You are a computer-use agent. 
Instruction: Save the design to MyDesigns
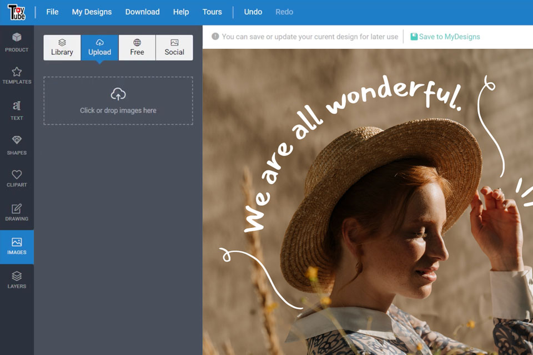click(445, 37)
